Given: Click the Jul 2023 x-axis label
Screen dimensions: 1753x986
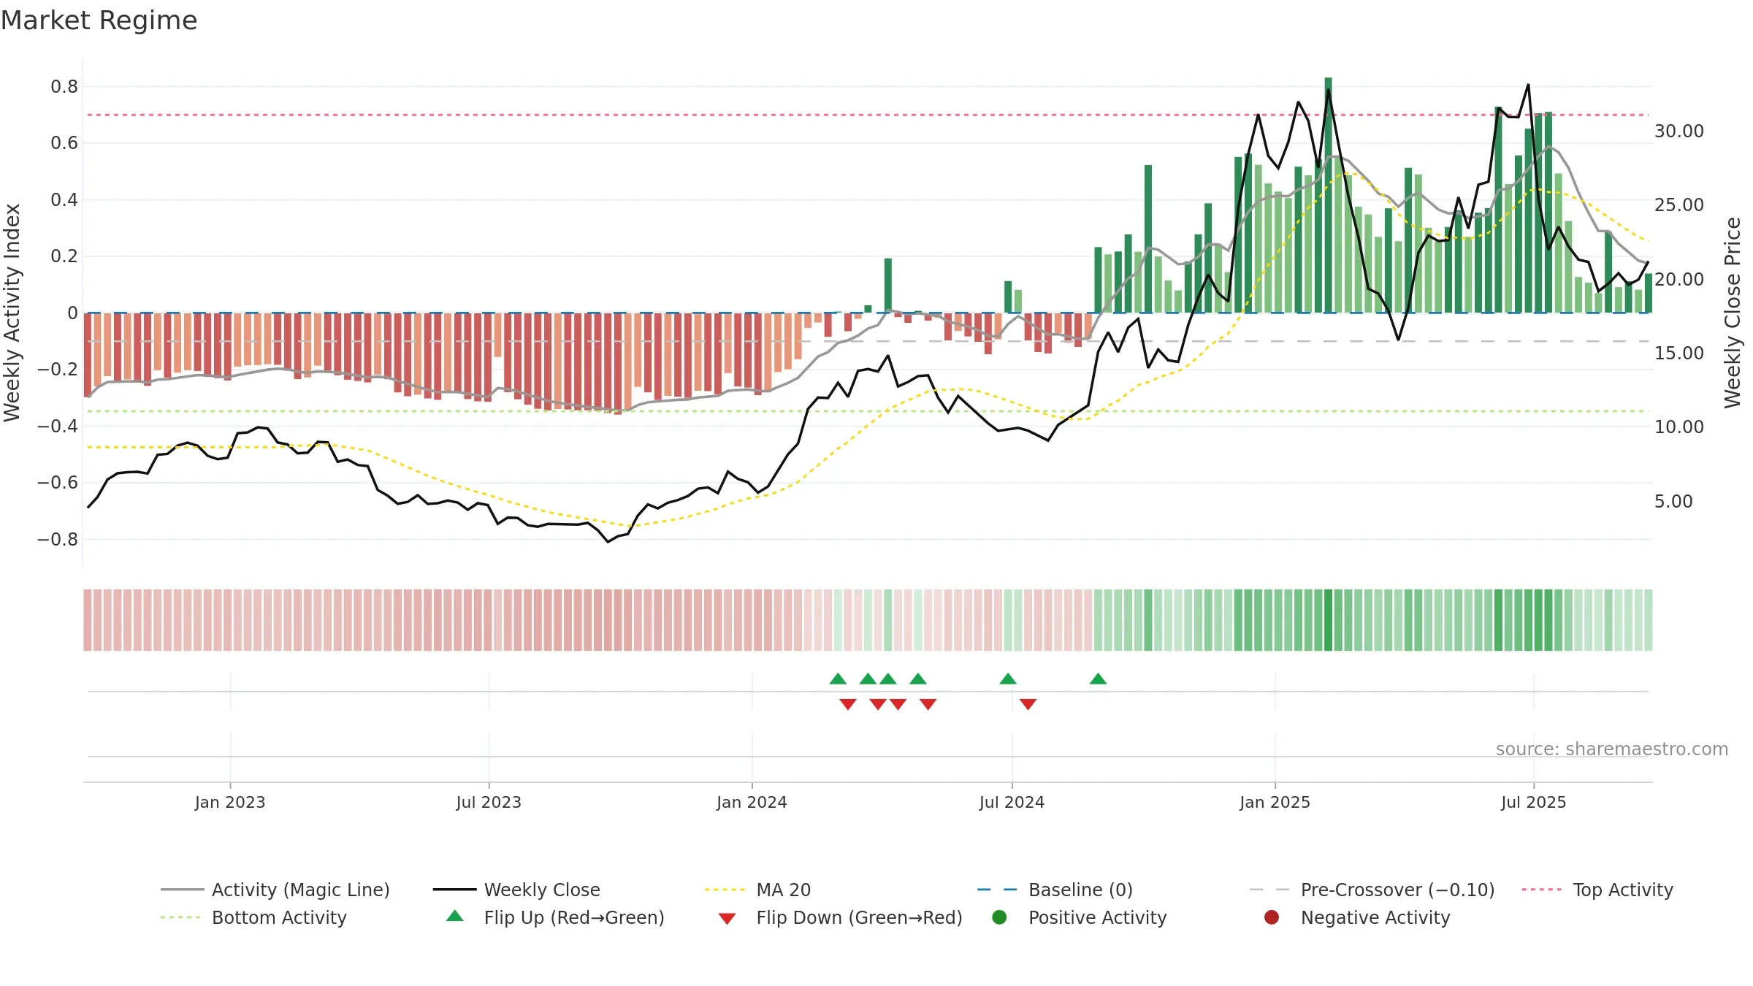Looking at the screenshot, I should pos(489,802).
